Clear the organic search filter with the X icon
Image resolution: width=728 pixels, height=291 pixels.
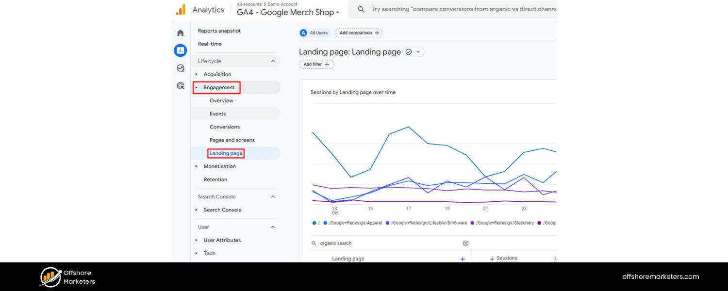(465, 243)
